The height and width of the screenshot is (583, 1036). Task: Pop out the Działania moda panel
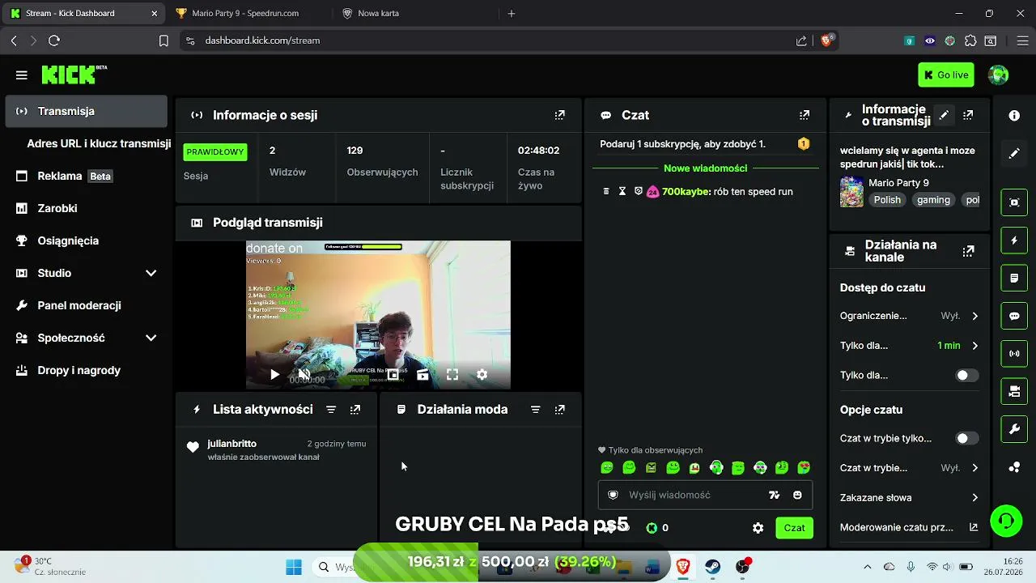tap(559, 410)
